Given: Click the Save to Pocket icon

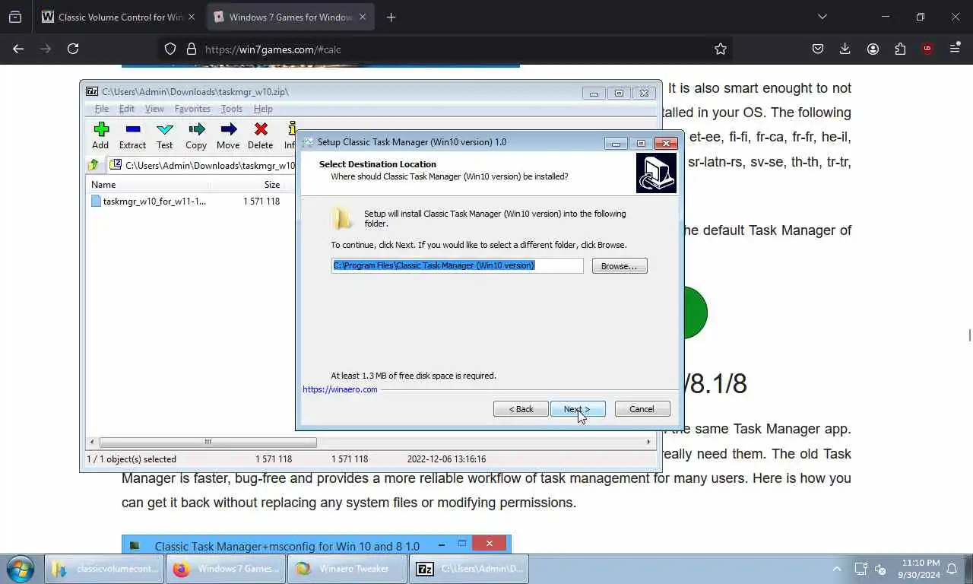Looking at the screenshot, I should click(818, 49).
